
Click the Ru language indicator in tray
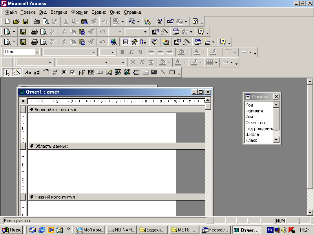[x=270, y=230]
